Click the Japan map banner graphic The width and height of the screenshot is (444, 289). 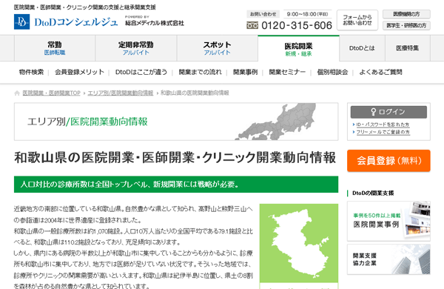coord(276,122)
